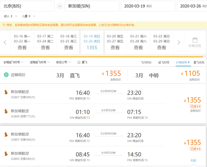207x167 pixels.
Task: Open the 成人 passenger count dropdown
Action: (10, 16)
